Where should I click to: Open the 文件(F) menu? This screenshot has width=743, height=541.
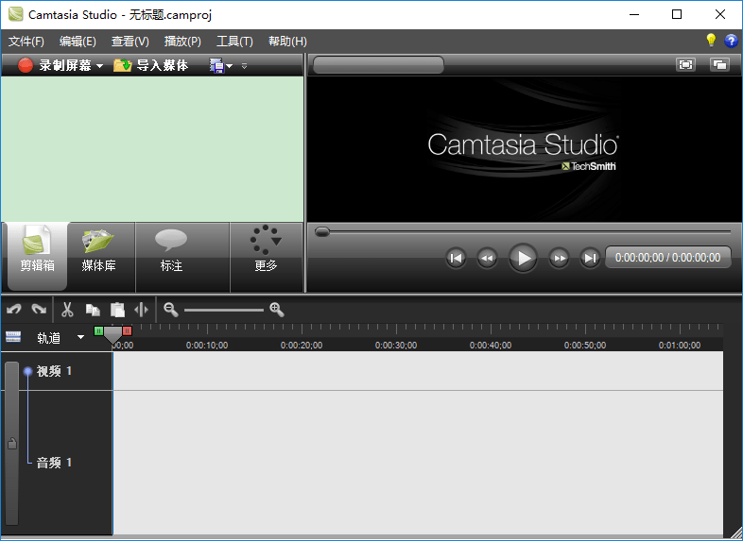tap(26, 42)
